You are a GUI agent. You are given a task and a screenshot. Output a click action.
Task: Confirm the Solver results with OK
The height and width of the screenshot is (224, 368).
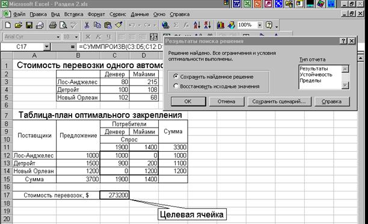(x=188, y=102)
